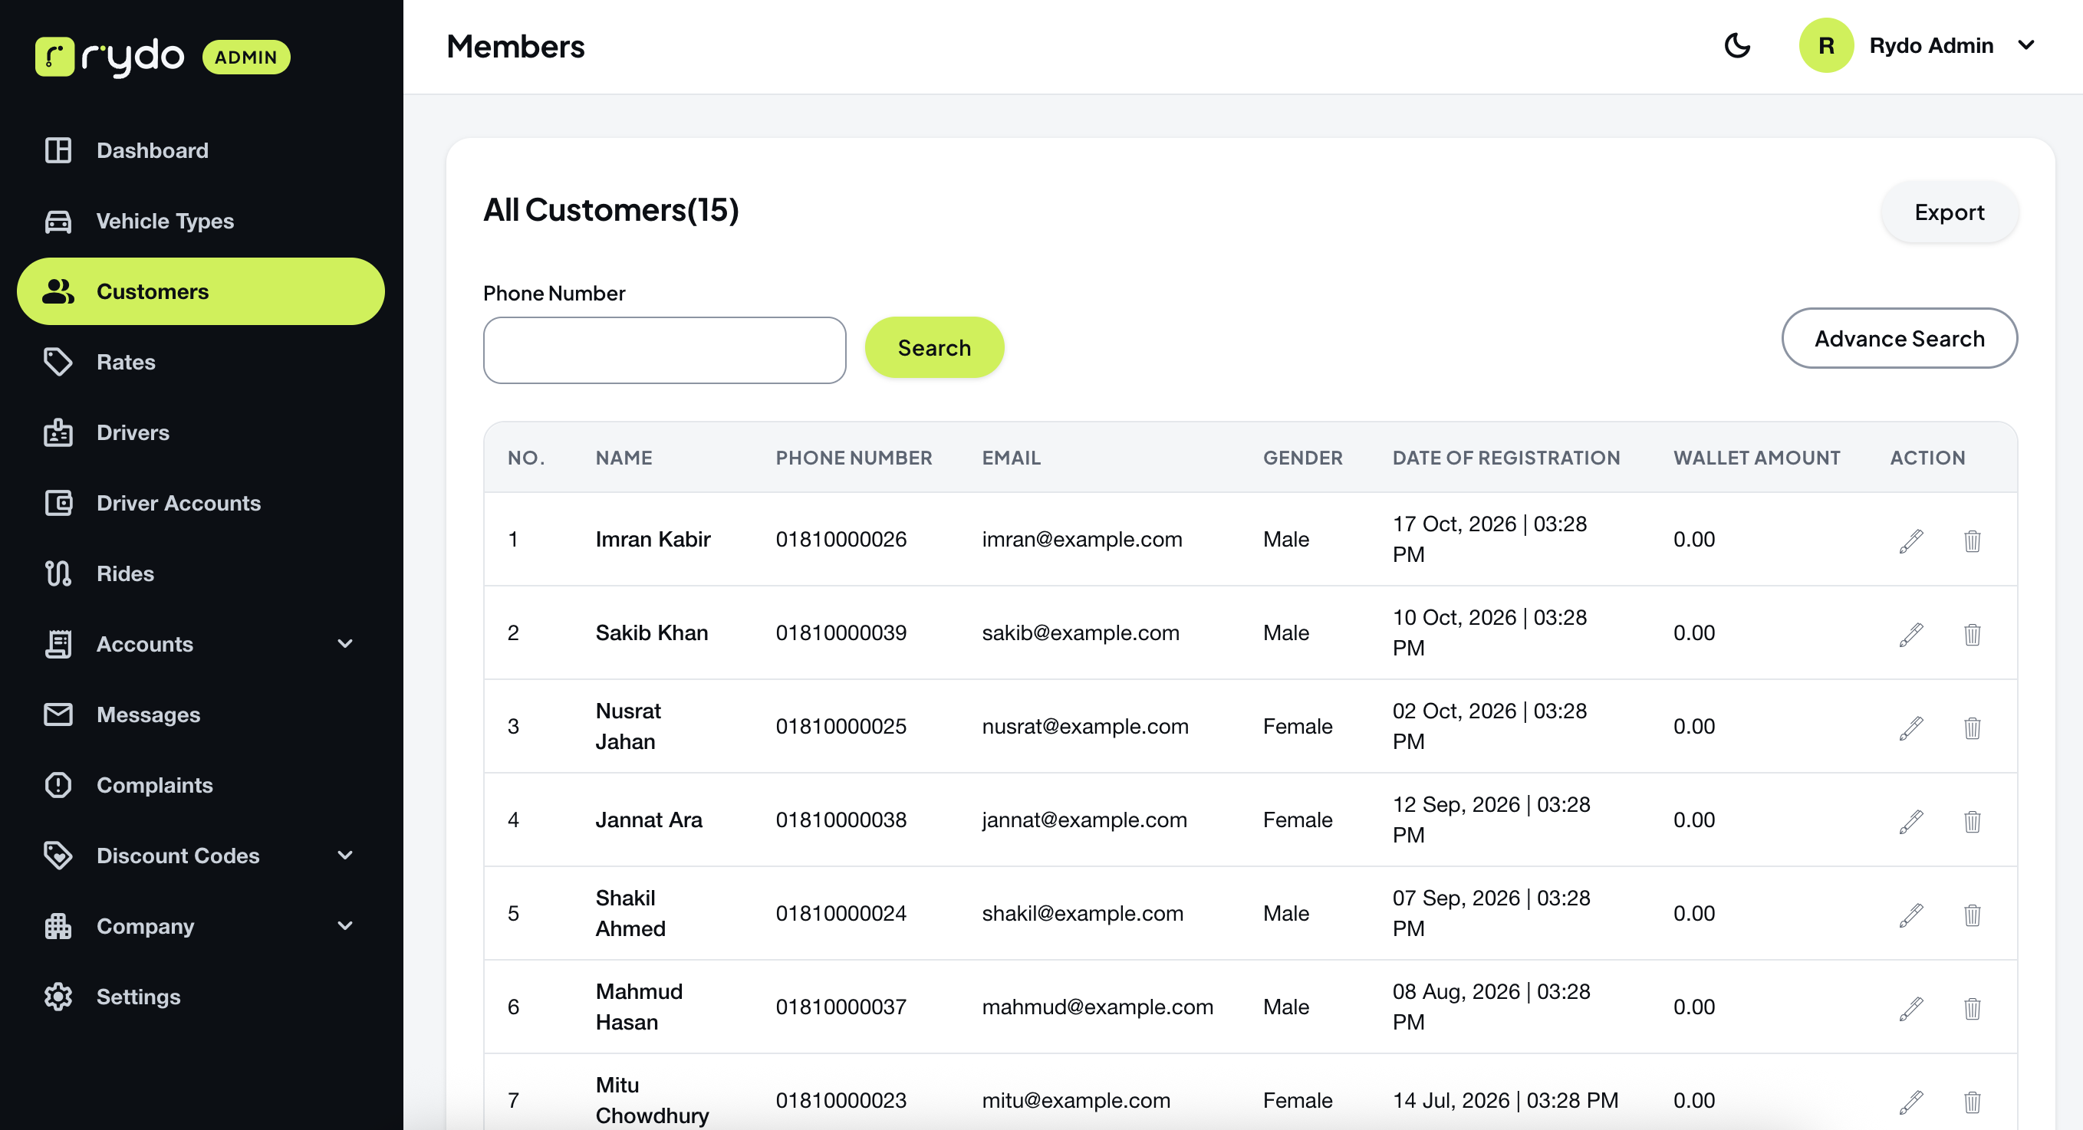Open the Complaints sidebar item
2083x1130 pixels.
200,785
